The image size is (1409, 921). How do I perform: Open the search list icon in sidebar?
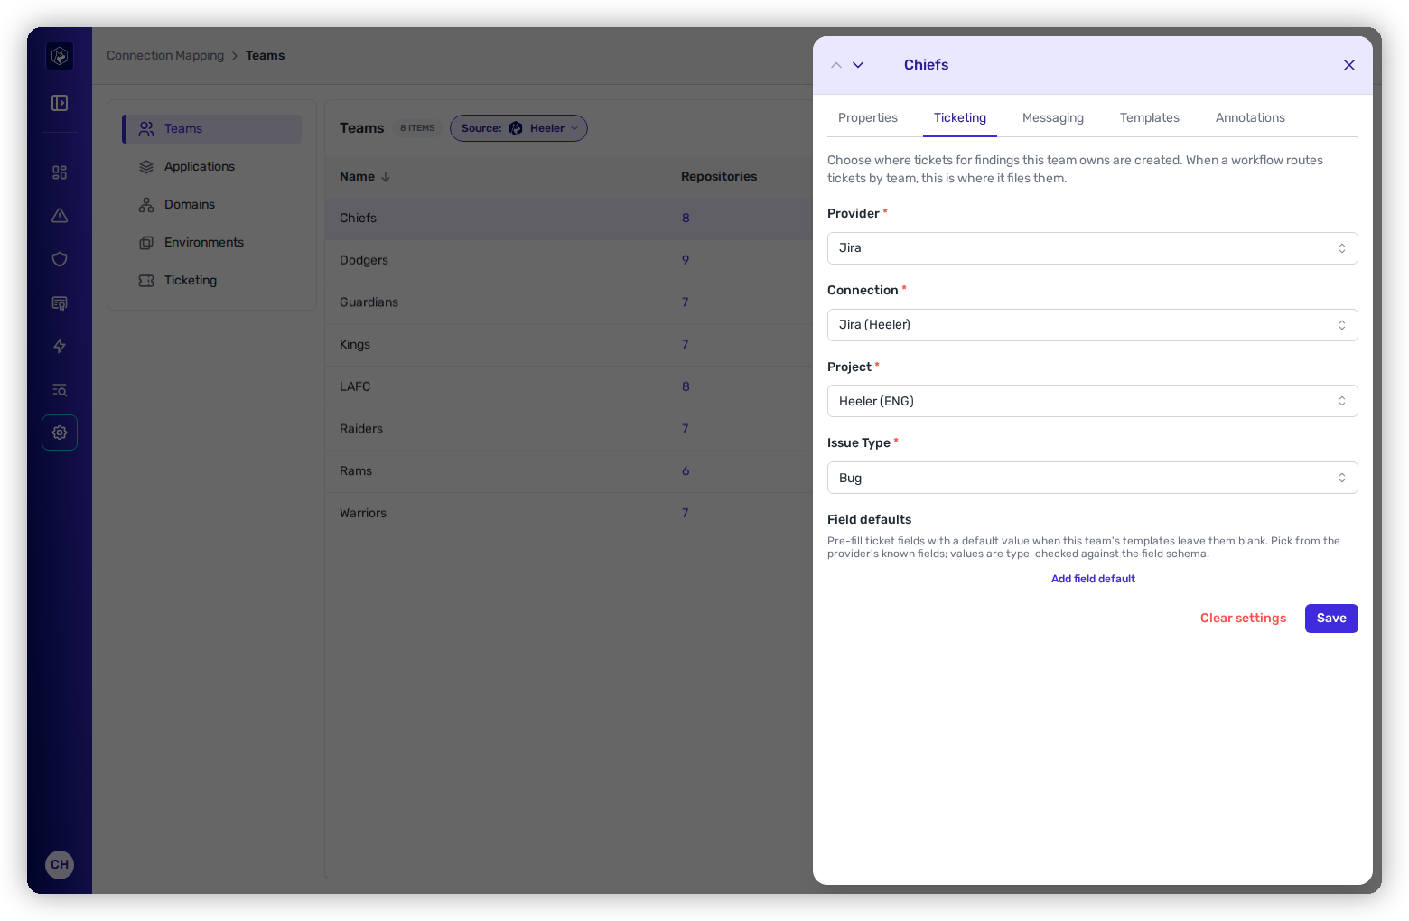60,389
